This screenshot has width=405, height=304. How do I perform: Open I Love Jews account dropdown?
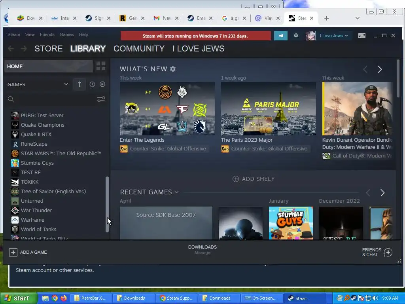point(333,36)
